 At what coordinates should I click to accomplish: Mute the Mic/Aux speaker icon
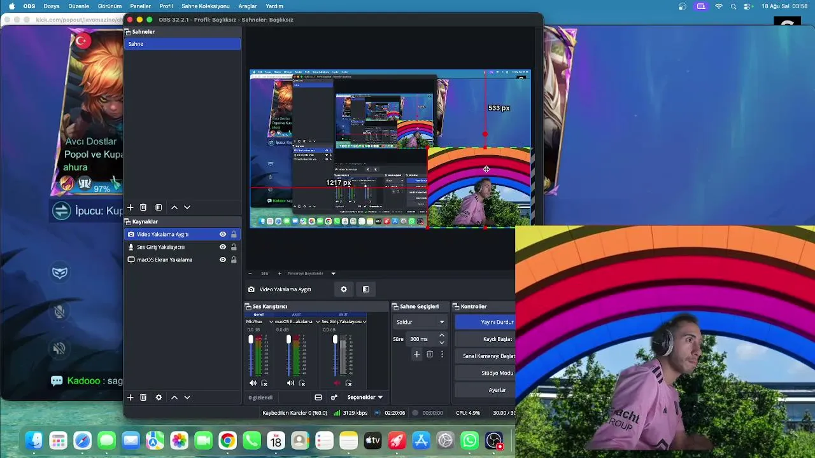(253, 383)
